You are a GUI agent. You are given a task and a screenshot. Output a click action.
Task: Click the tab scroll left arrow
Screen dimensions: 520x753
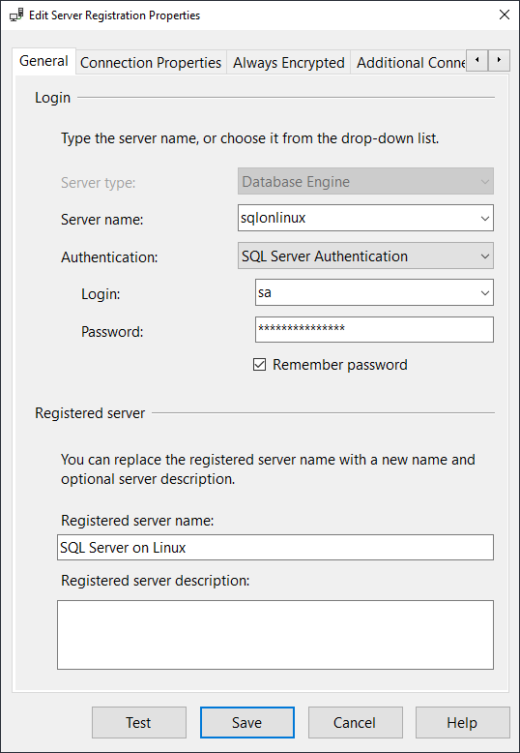pyautogui.click(x=477, y=61)
